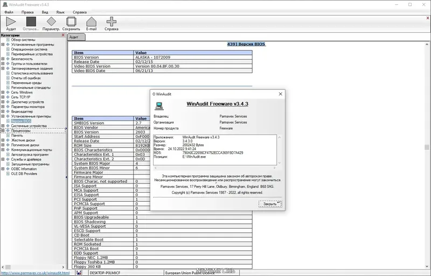This screenshot has width=431, height=276.
Task: Select the Аудит tab above the report
Action: coord(76,37)
